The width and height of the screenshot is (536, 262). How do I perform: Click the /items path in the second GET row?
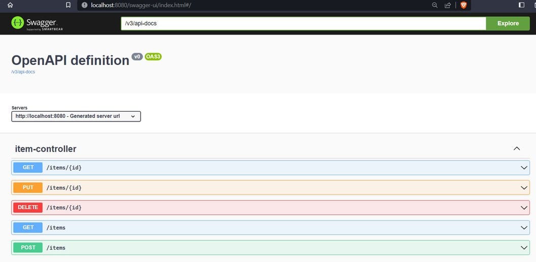(x=56, y=227)
